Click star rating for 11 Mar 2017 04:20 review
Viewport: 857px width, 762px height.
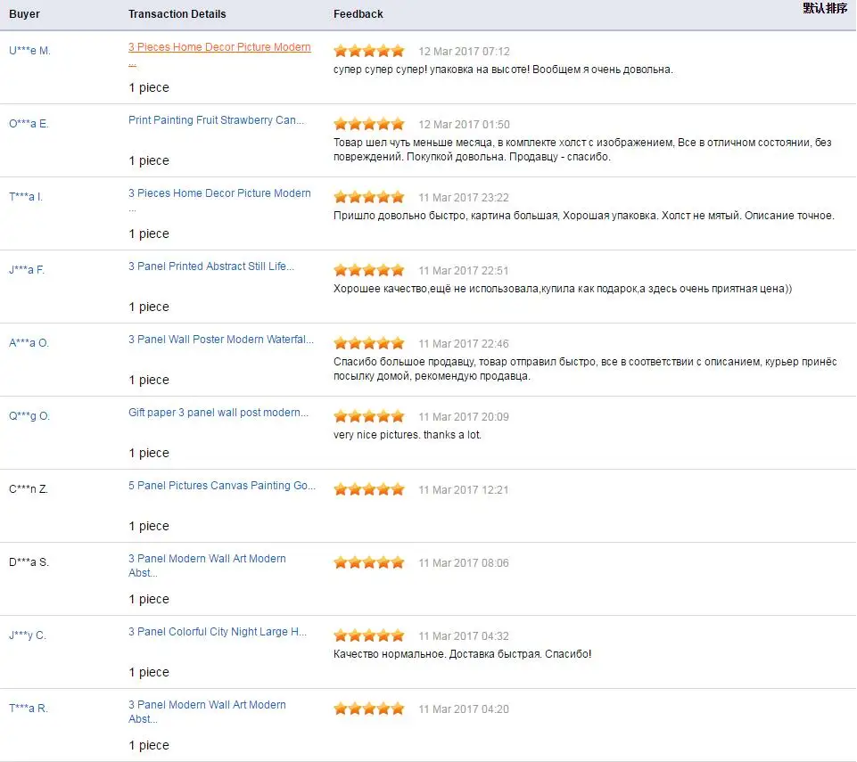click(x=369, y=709)
